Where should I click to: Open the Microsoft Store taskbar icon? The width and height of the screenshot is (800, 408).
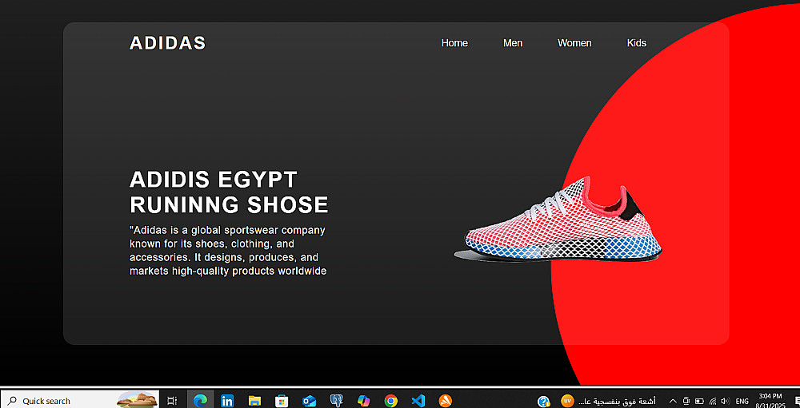282,401
